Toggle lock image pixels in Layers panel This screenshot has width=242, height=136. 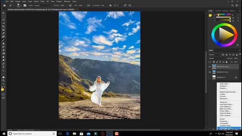(x=217, y=62)
